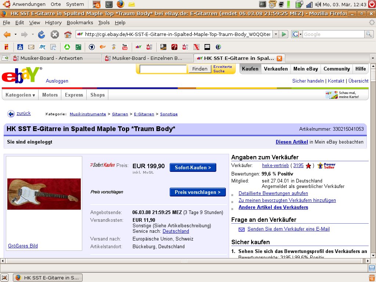The width and height of the screenshot is (376, 282).
Task: Open the Autobahn blue road bookmark icon
Action: [20, 47]
